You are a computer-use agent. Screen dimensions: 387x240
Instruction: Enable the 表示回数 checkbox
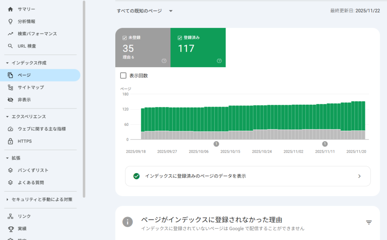tap(123, 76)
